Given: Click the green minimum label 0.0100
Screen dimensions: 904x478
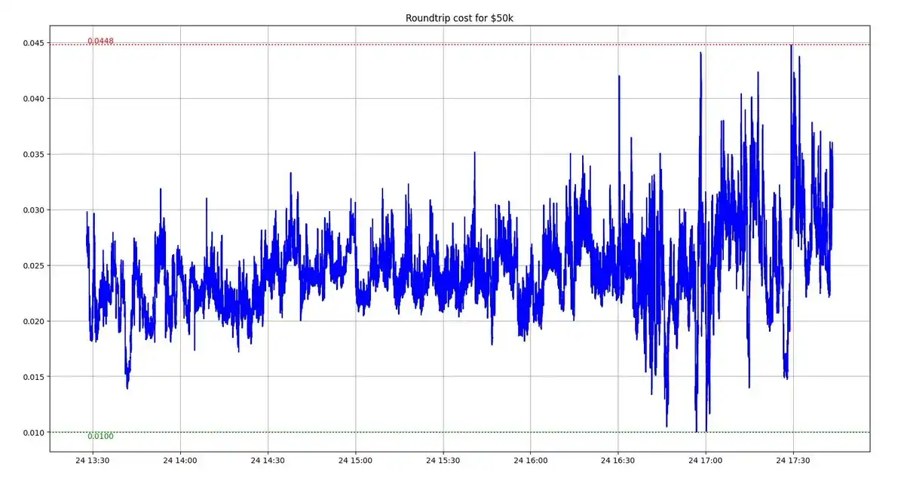Looking at the screenshot, I should [x=100, y=436].
